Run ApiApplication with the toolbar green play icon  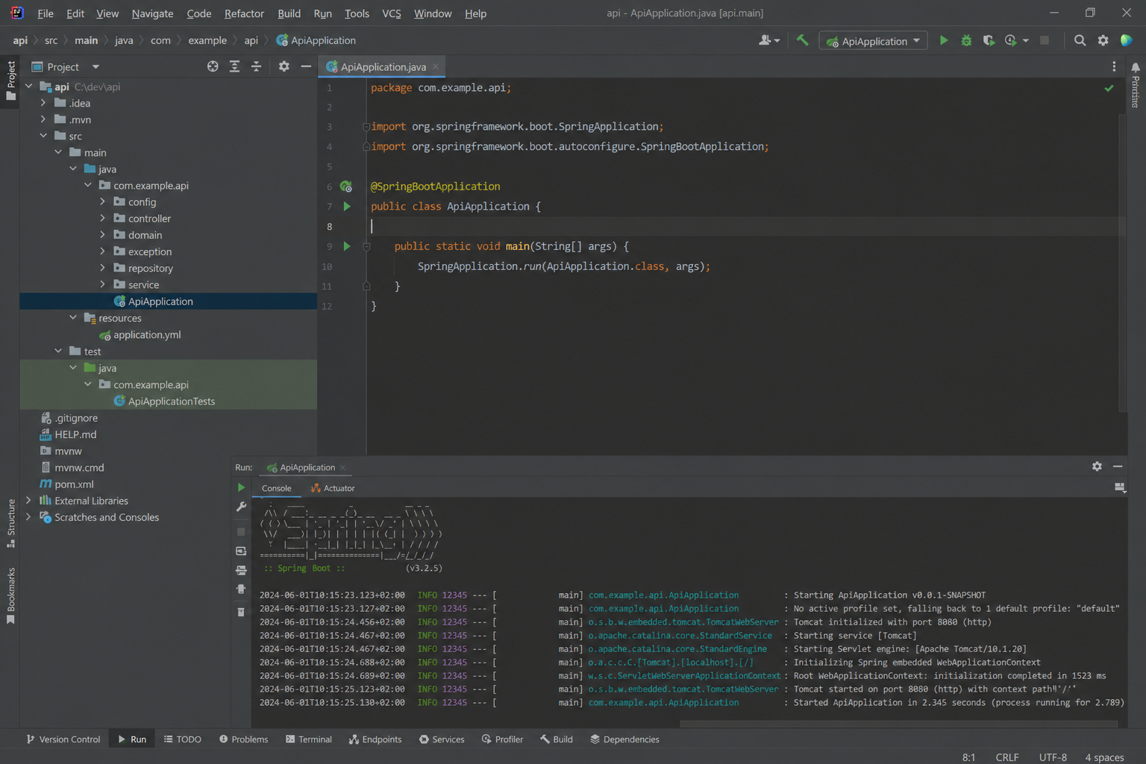point(944,40)
